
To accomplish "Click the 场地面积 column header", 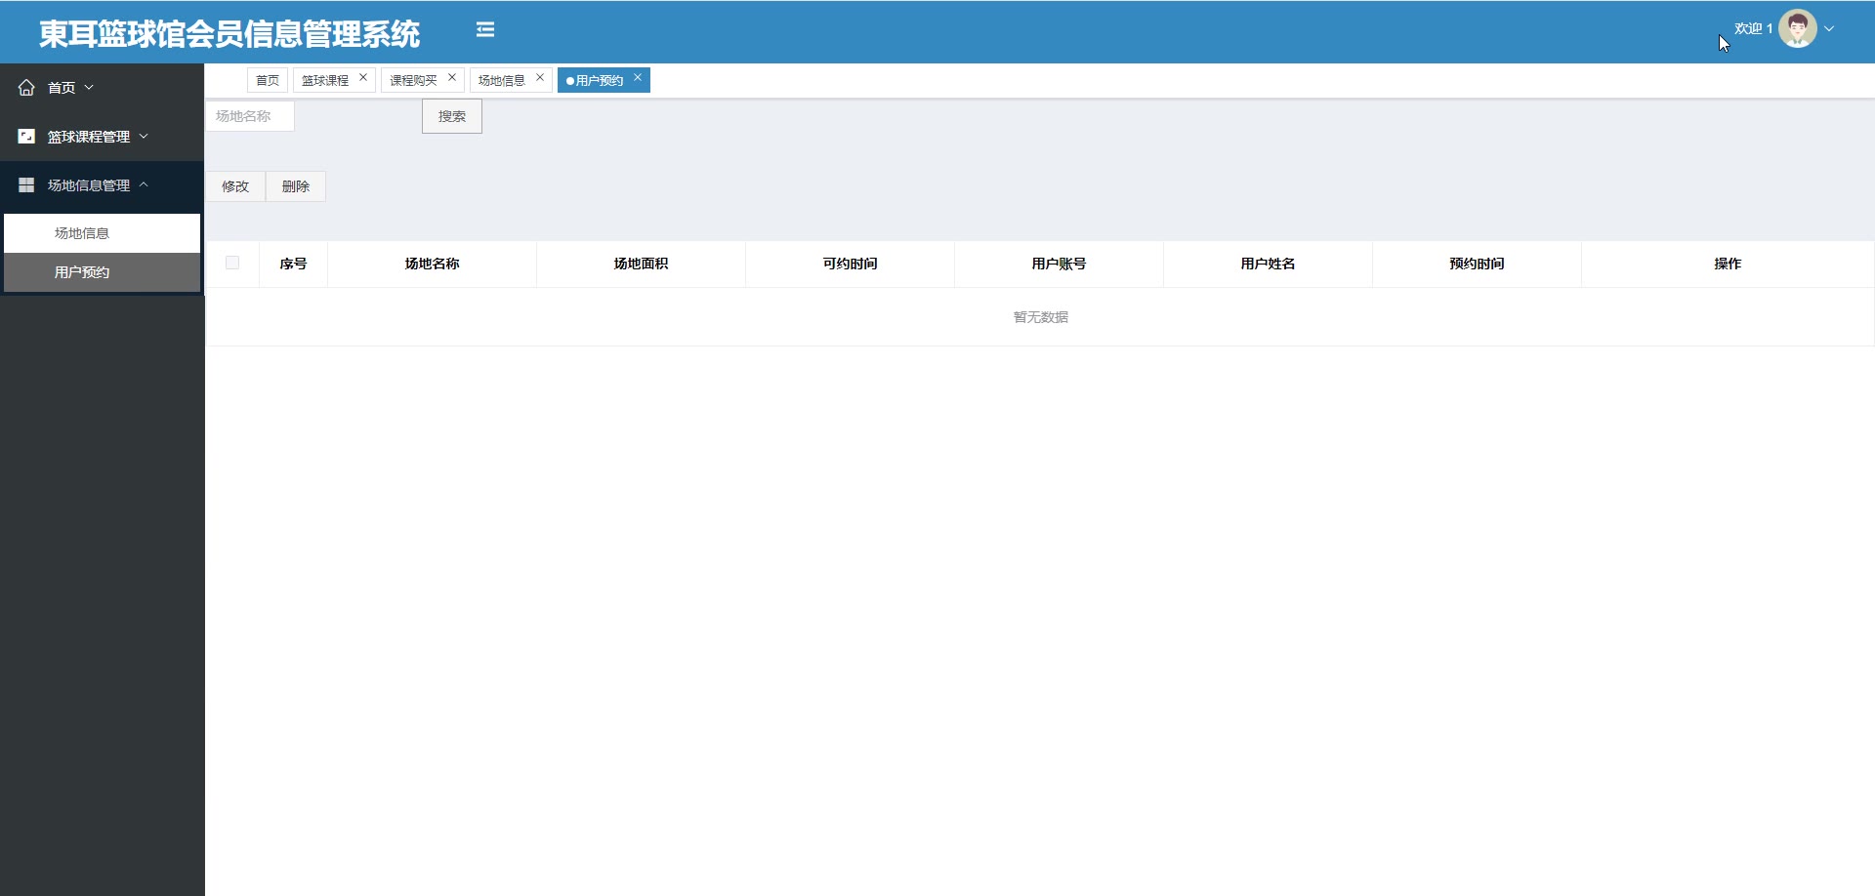I will [x=641, y=264].
